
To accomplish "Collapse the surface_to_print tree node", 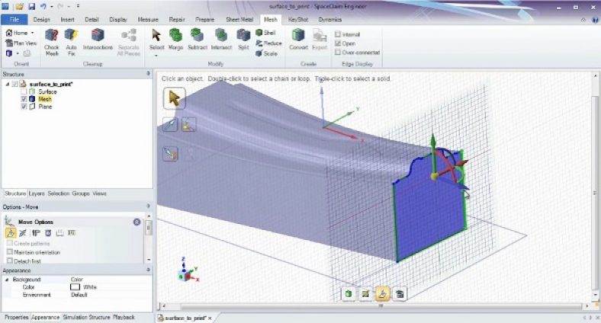I will 7,85.
